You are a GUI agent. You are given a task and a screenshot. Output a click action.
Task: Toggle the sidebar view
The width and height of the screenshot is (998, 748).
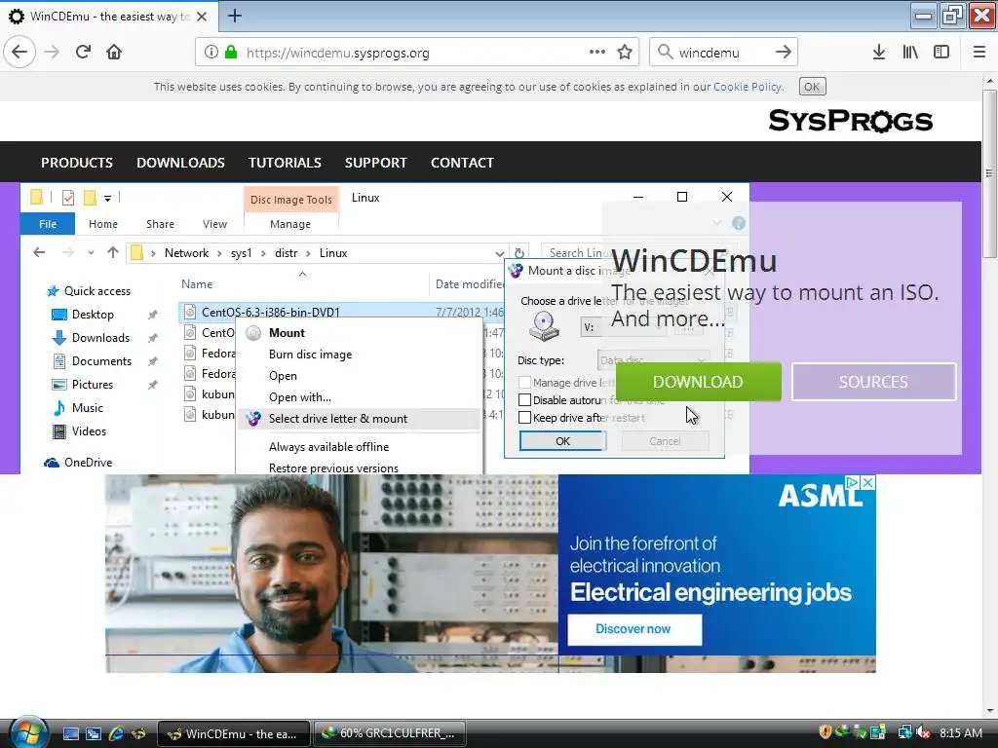(941, 52)
